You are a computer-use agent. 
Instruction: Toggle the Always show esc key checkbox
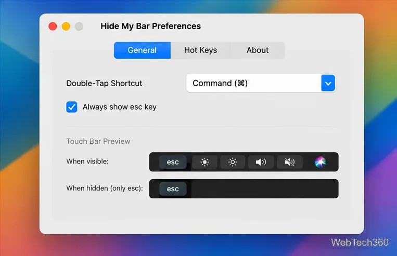[x=72, y=107]
